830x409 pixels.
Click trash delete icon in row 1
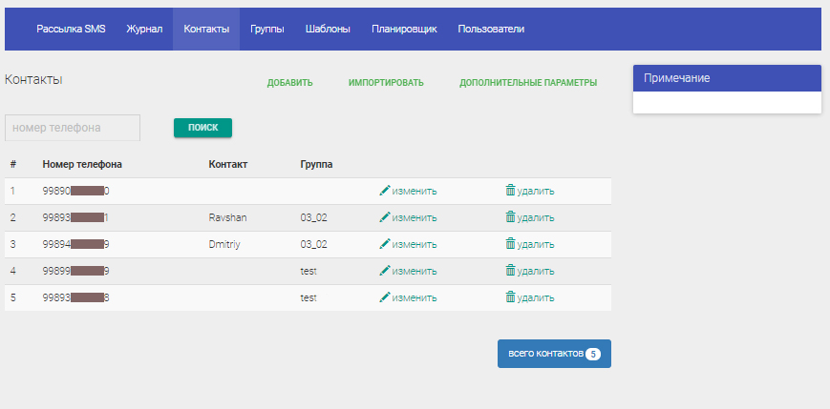(x=510, y=191)
